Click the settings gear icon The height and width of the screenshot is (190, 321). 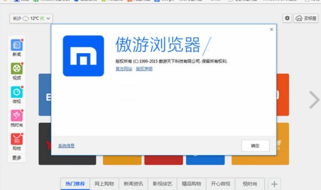[x=287, y=18]
